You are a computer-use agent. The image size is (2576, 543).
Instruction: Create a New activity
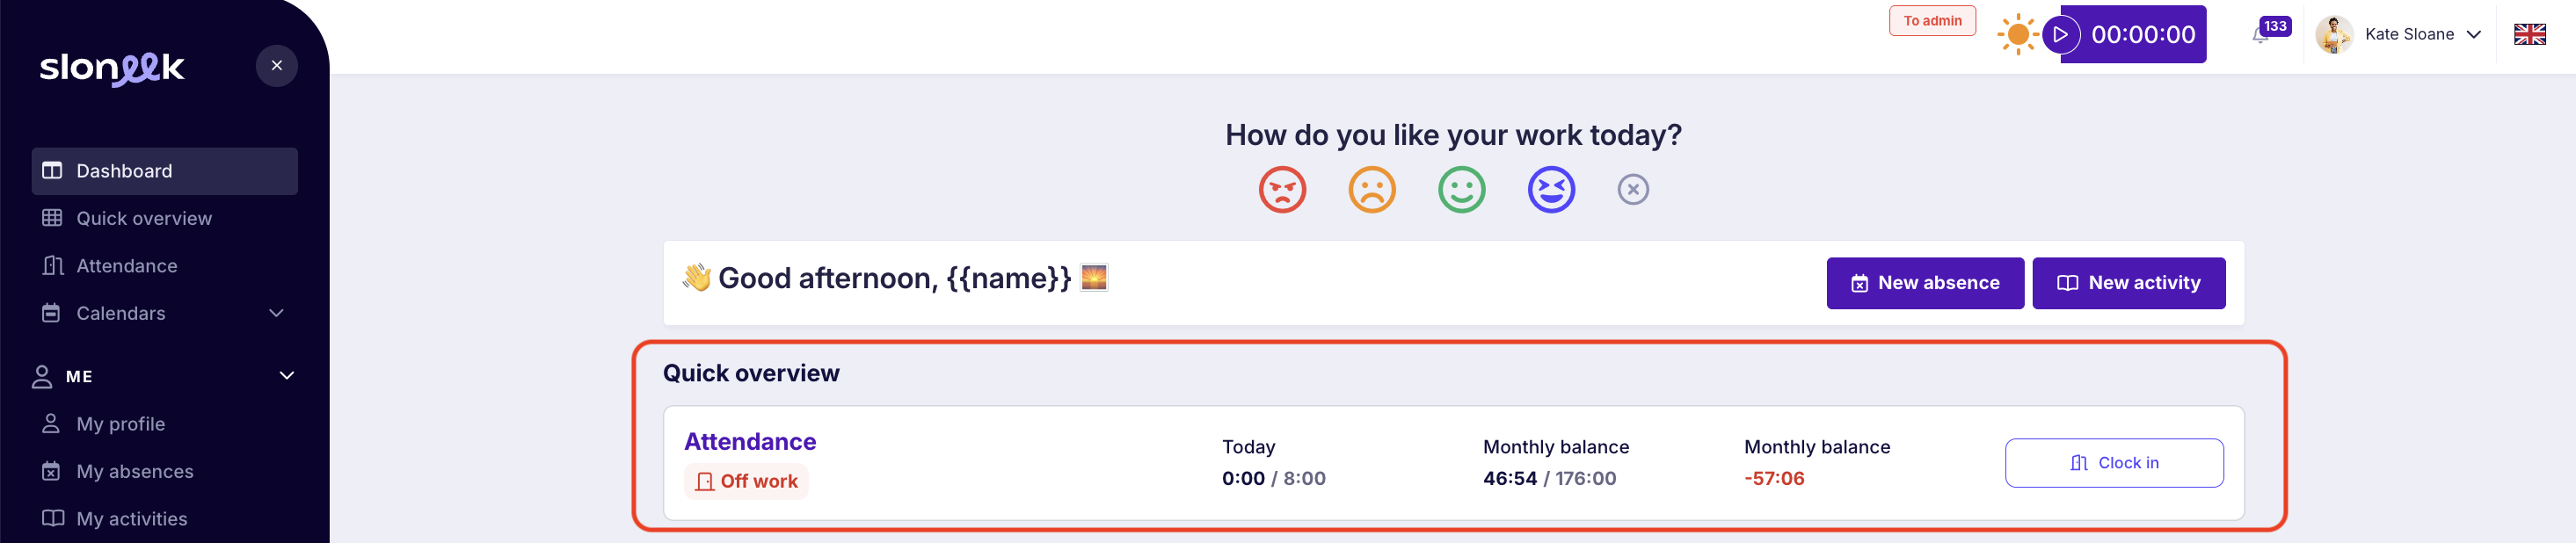2128,283
